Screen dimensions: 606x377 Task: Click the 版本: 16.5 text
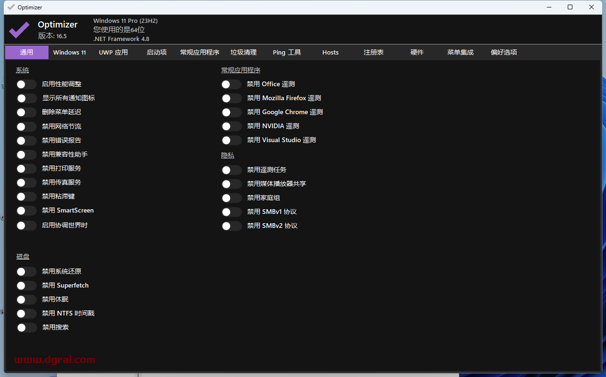coord(52,36)
